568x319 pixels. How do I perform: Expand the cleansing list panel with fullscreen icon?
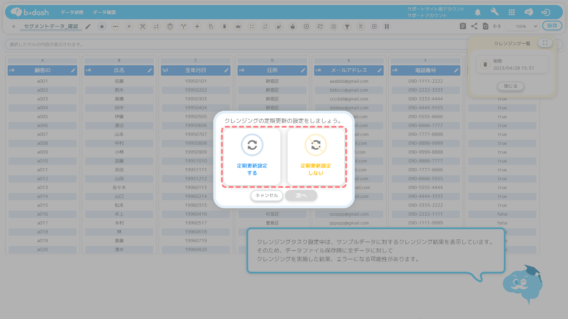[545, 43]
